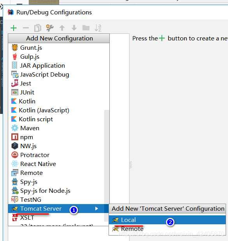Image resolution: width=228 pixels, height=241 pixels.
Task: Click the popup list vertical scrollbar
Action: (x=107, y=166)
